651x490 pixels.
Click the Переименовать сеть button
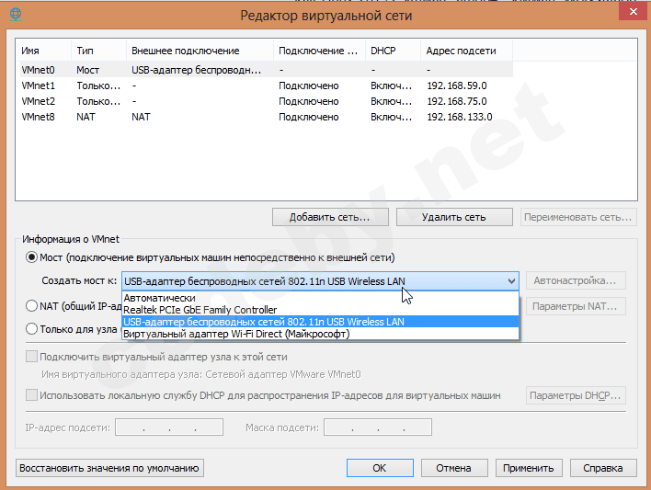(578, 217)
